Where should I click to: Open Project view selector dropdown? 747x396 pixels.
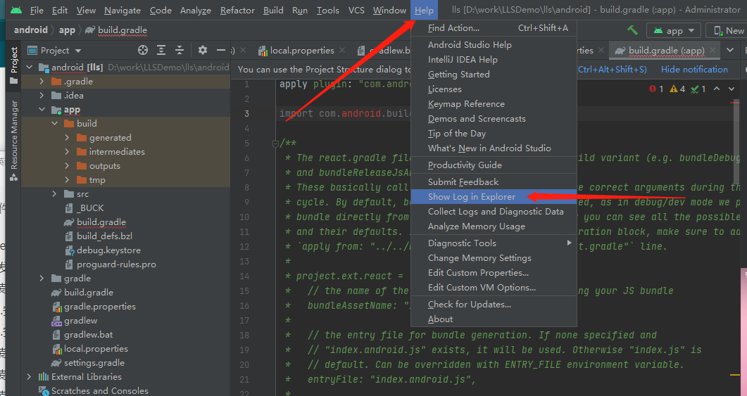click(x=54, y=50)
